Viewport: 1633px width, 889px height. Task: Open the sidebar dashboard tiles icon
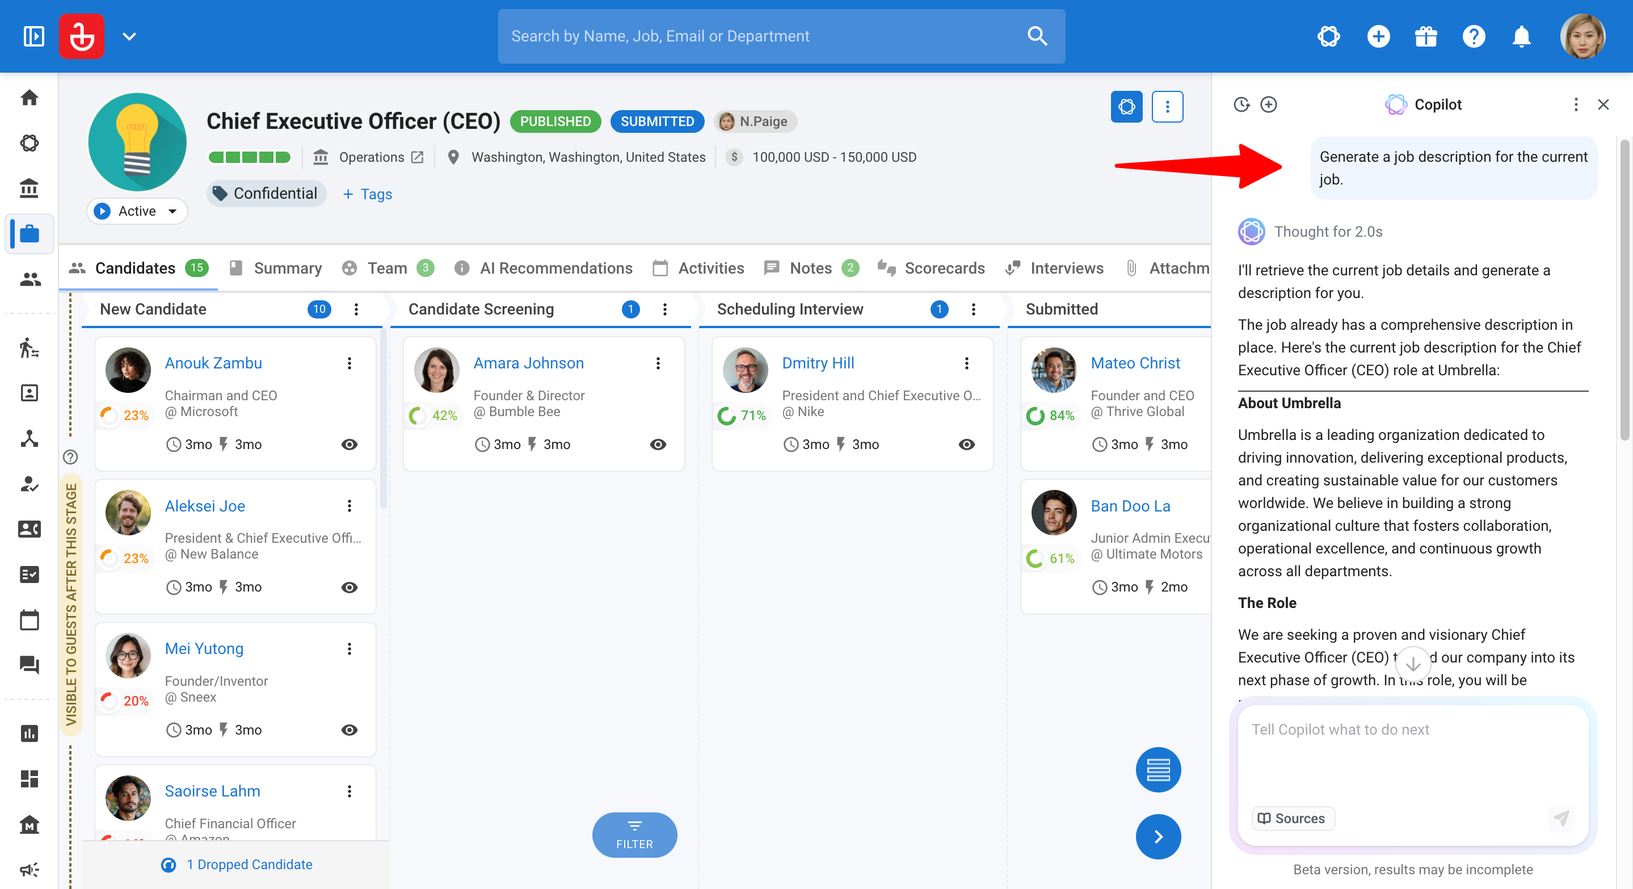[29, 779]
